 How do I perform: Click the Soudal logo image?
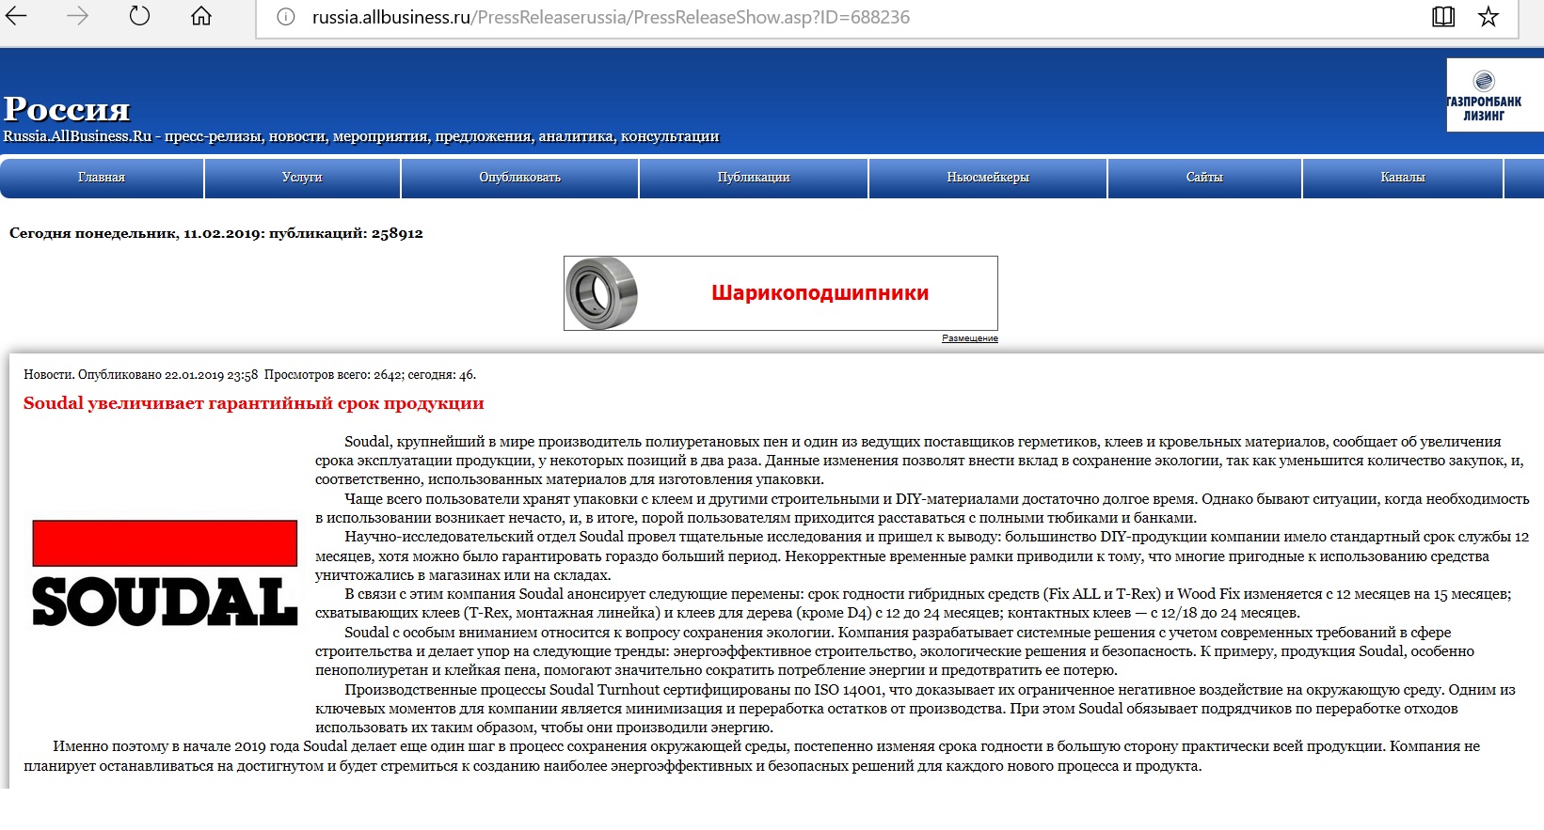click(165, 574)
